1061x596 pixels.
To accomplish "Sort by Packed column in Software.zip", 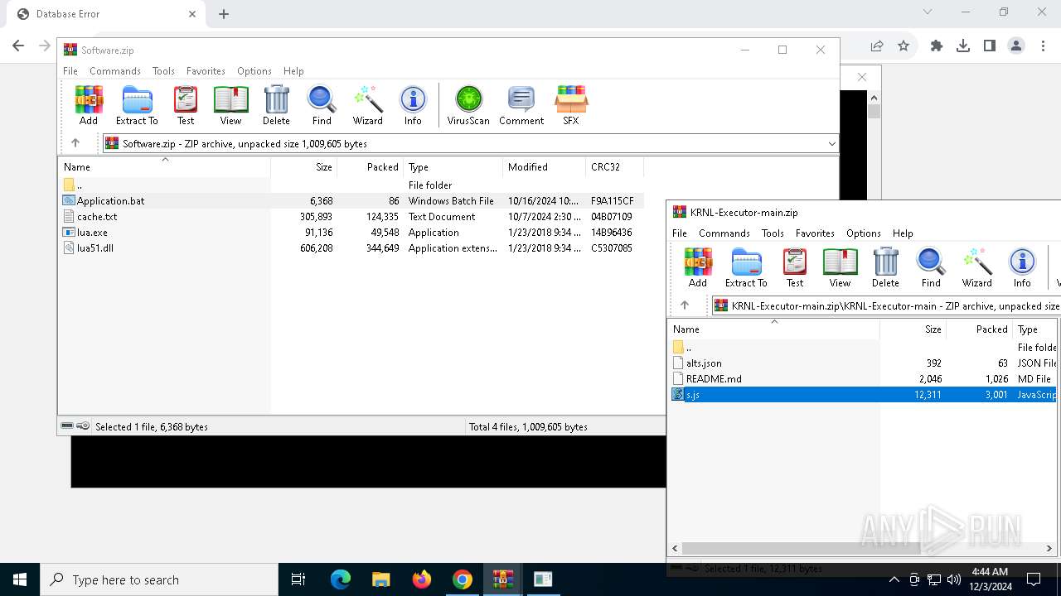I will [371, 167].
